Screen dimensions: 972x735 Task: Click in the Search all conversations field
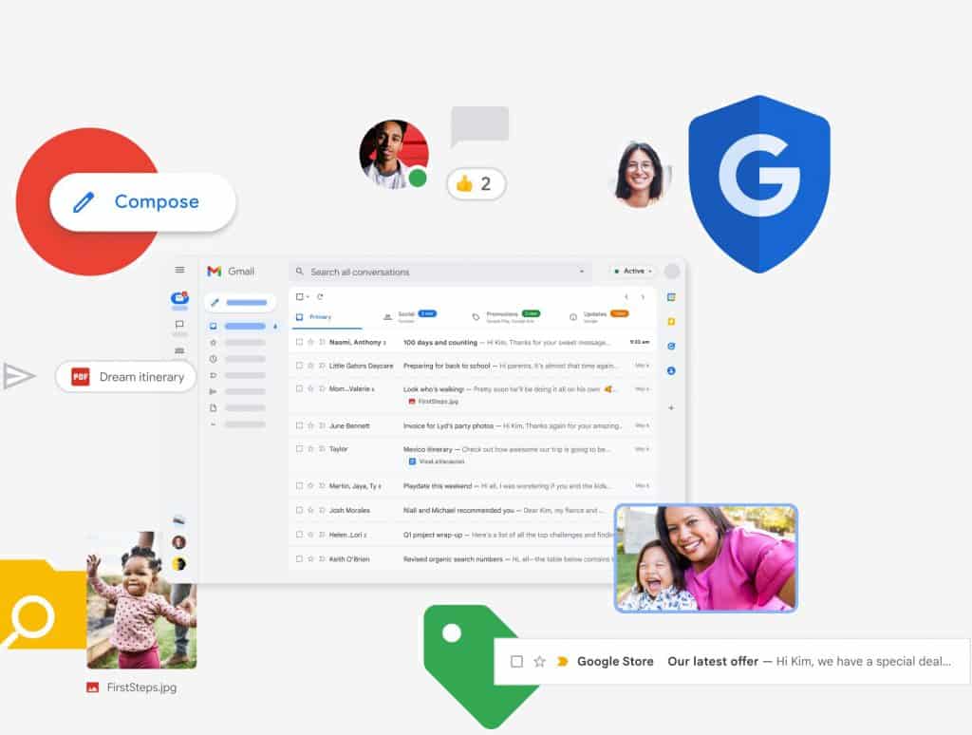click(x=439, y=272)
